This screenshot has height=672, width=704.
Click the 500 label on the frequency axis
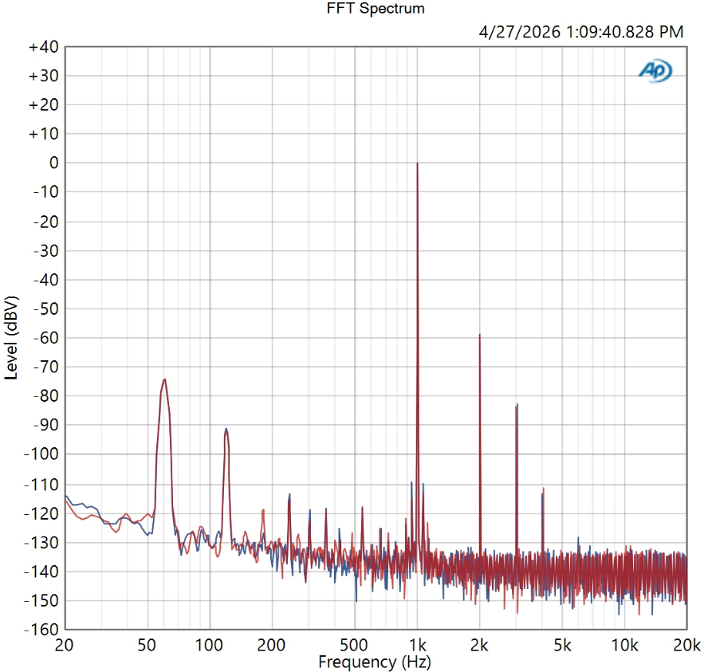pyautogui.click(x=354, y=645)
